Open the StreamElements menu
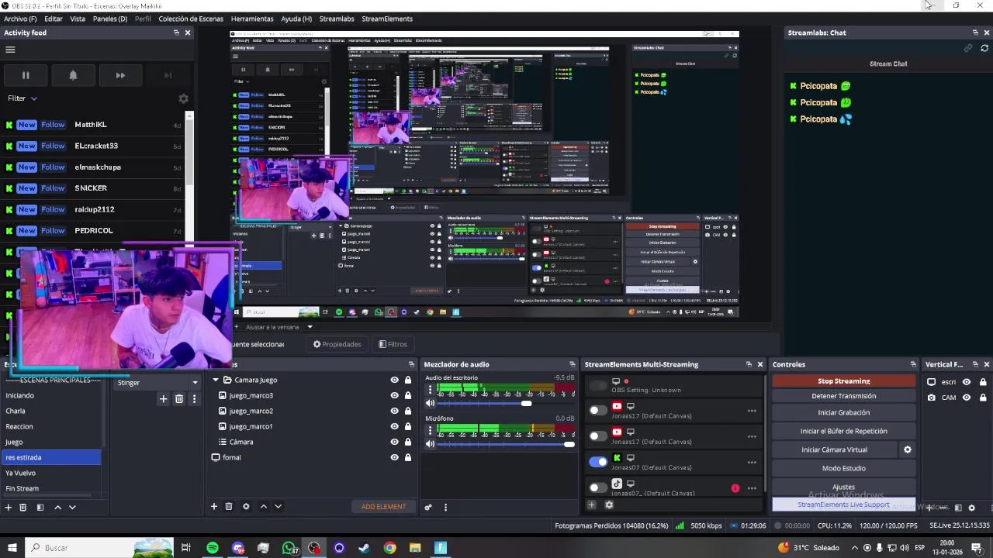993x558 pixels. point(387,19)
